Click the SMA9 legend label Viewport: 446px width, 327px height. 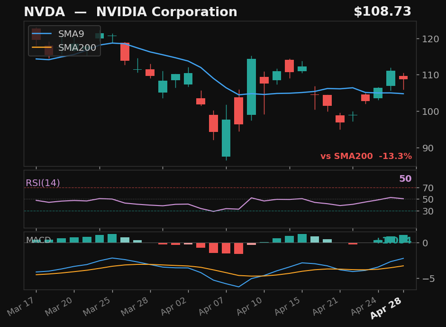pyautogui.click(x=71, y=34)
